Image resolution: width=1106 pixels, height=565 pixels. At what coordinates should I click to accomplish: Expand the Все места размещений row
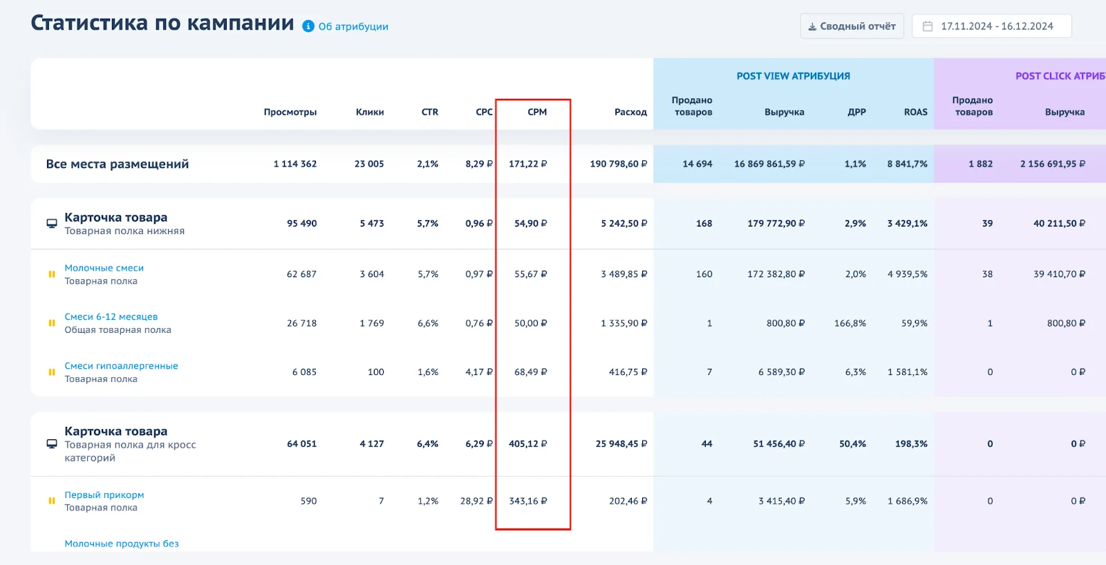(x=118, y=164)
